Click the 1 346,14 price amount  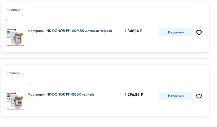coord(132,31)
